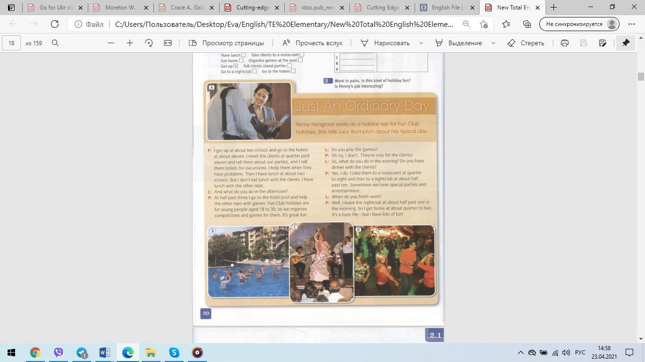Viewport: 645px width, 362px height.
Task: Click the РУС input language indicator
Action: pyautogui.click(x=580, y=353)
